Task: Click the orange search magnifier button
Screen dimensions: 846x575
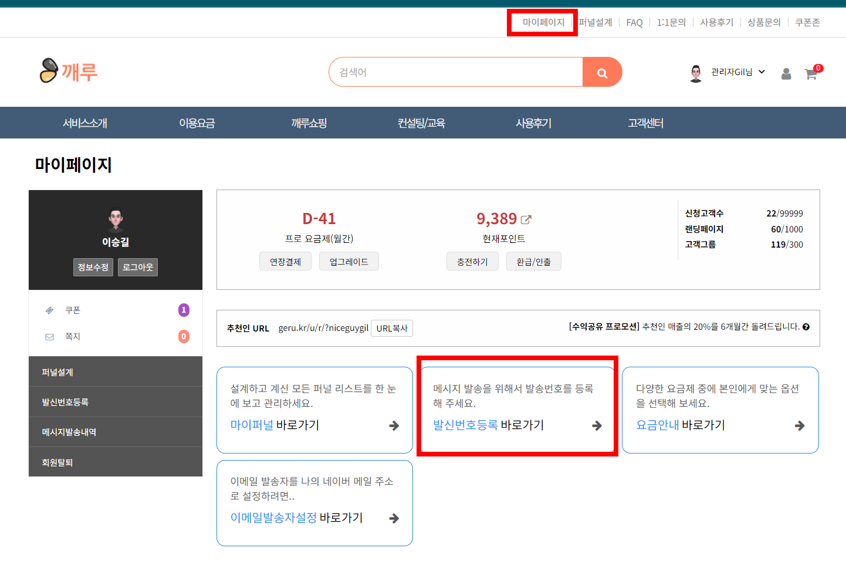Action: tap(602, 72)
